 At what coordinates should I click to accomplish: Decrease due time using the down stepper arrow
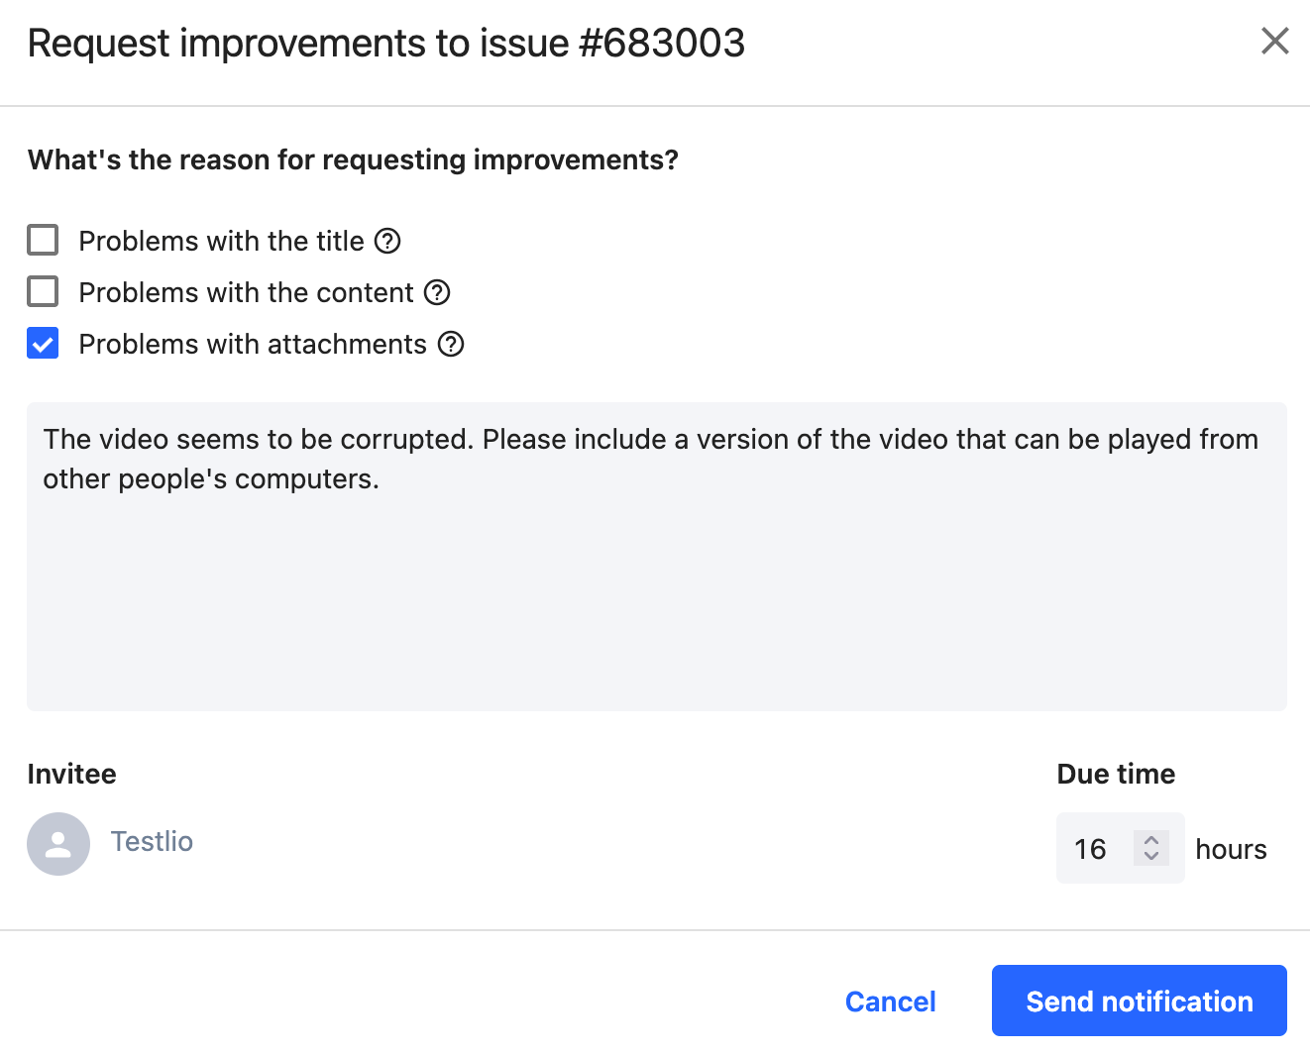point(1151,857)
